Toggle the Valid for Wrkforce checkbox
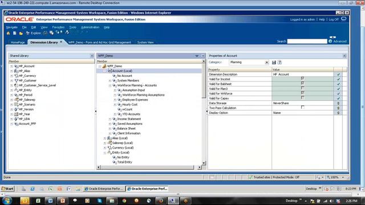The height and width of the screenshot is (205, 365). (x=302, y=93)
